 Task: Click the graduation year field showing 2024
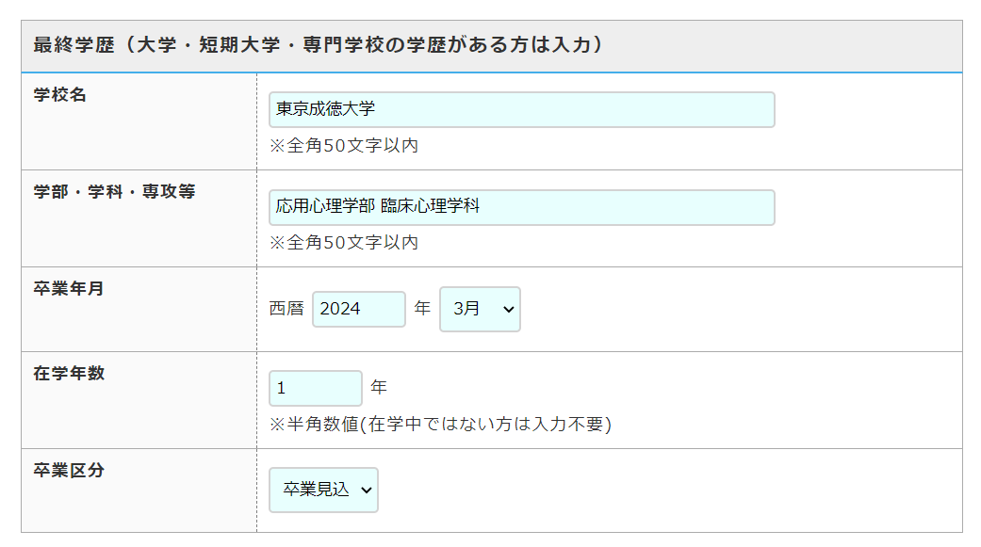[x=358, y=309]
